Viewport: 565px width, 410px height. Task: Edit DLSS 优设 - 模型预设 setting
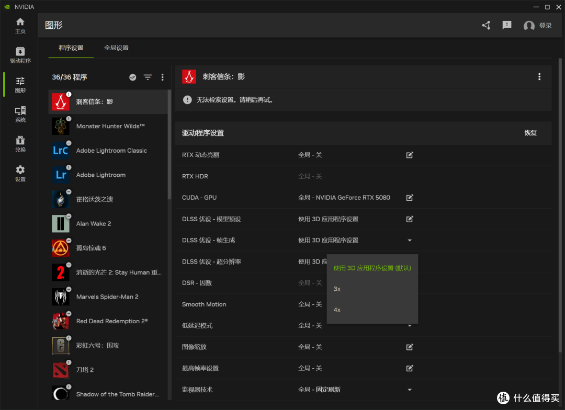[409, 219]
